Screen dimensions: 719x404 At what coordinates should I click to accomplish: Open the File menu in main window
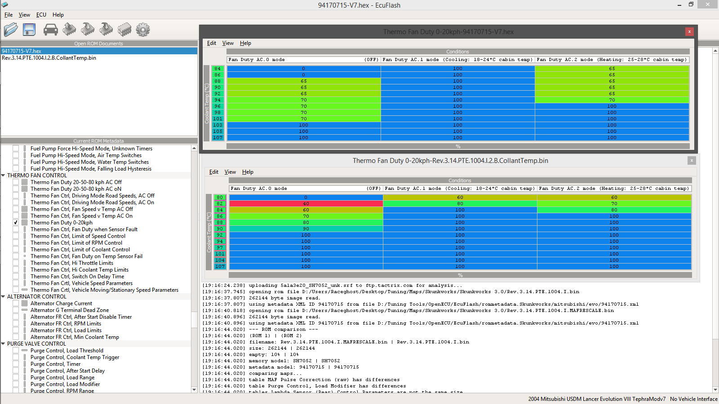(9, 15)
